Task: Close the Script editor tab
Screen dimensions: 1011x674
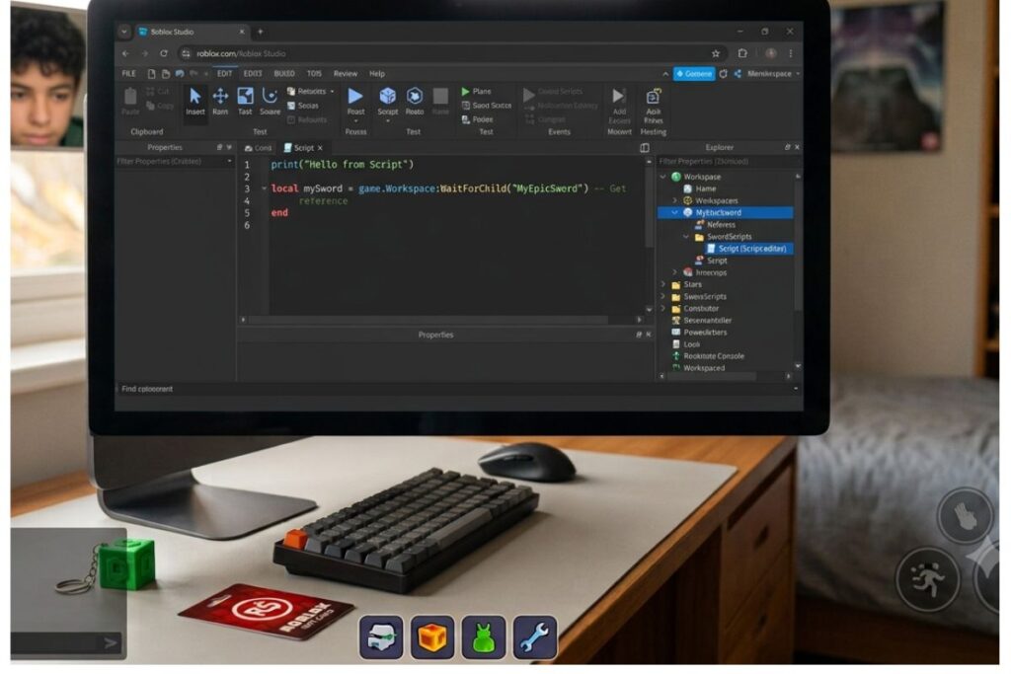Action: click(320, 148)
